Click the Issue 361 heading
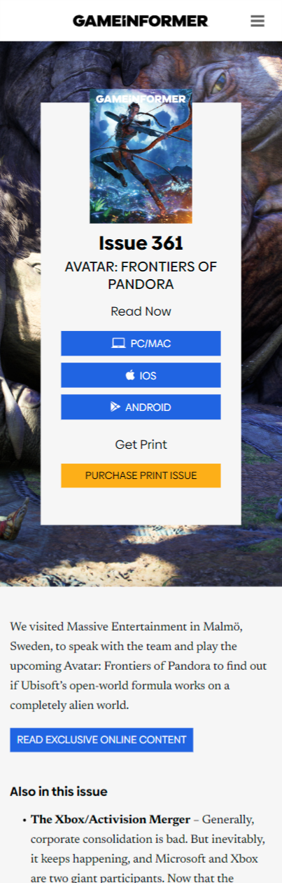 (x=141, y=243)
